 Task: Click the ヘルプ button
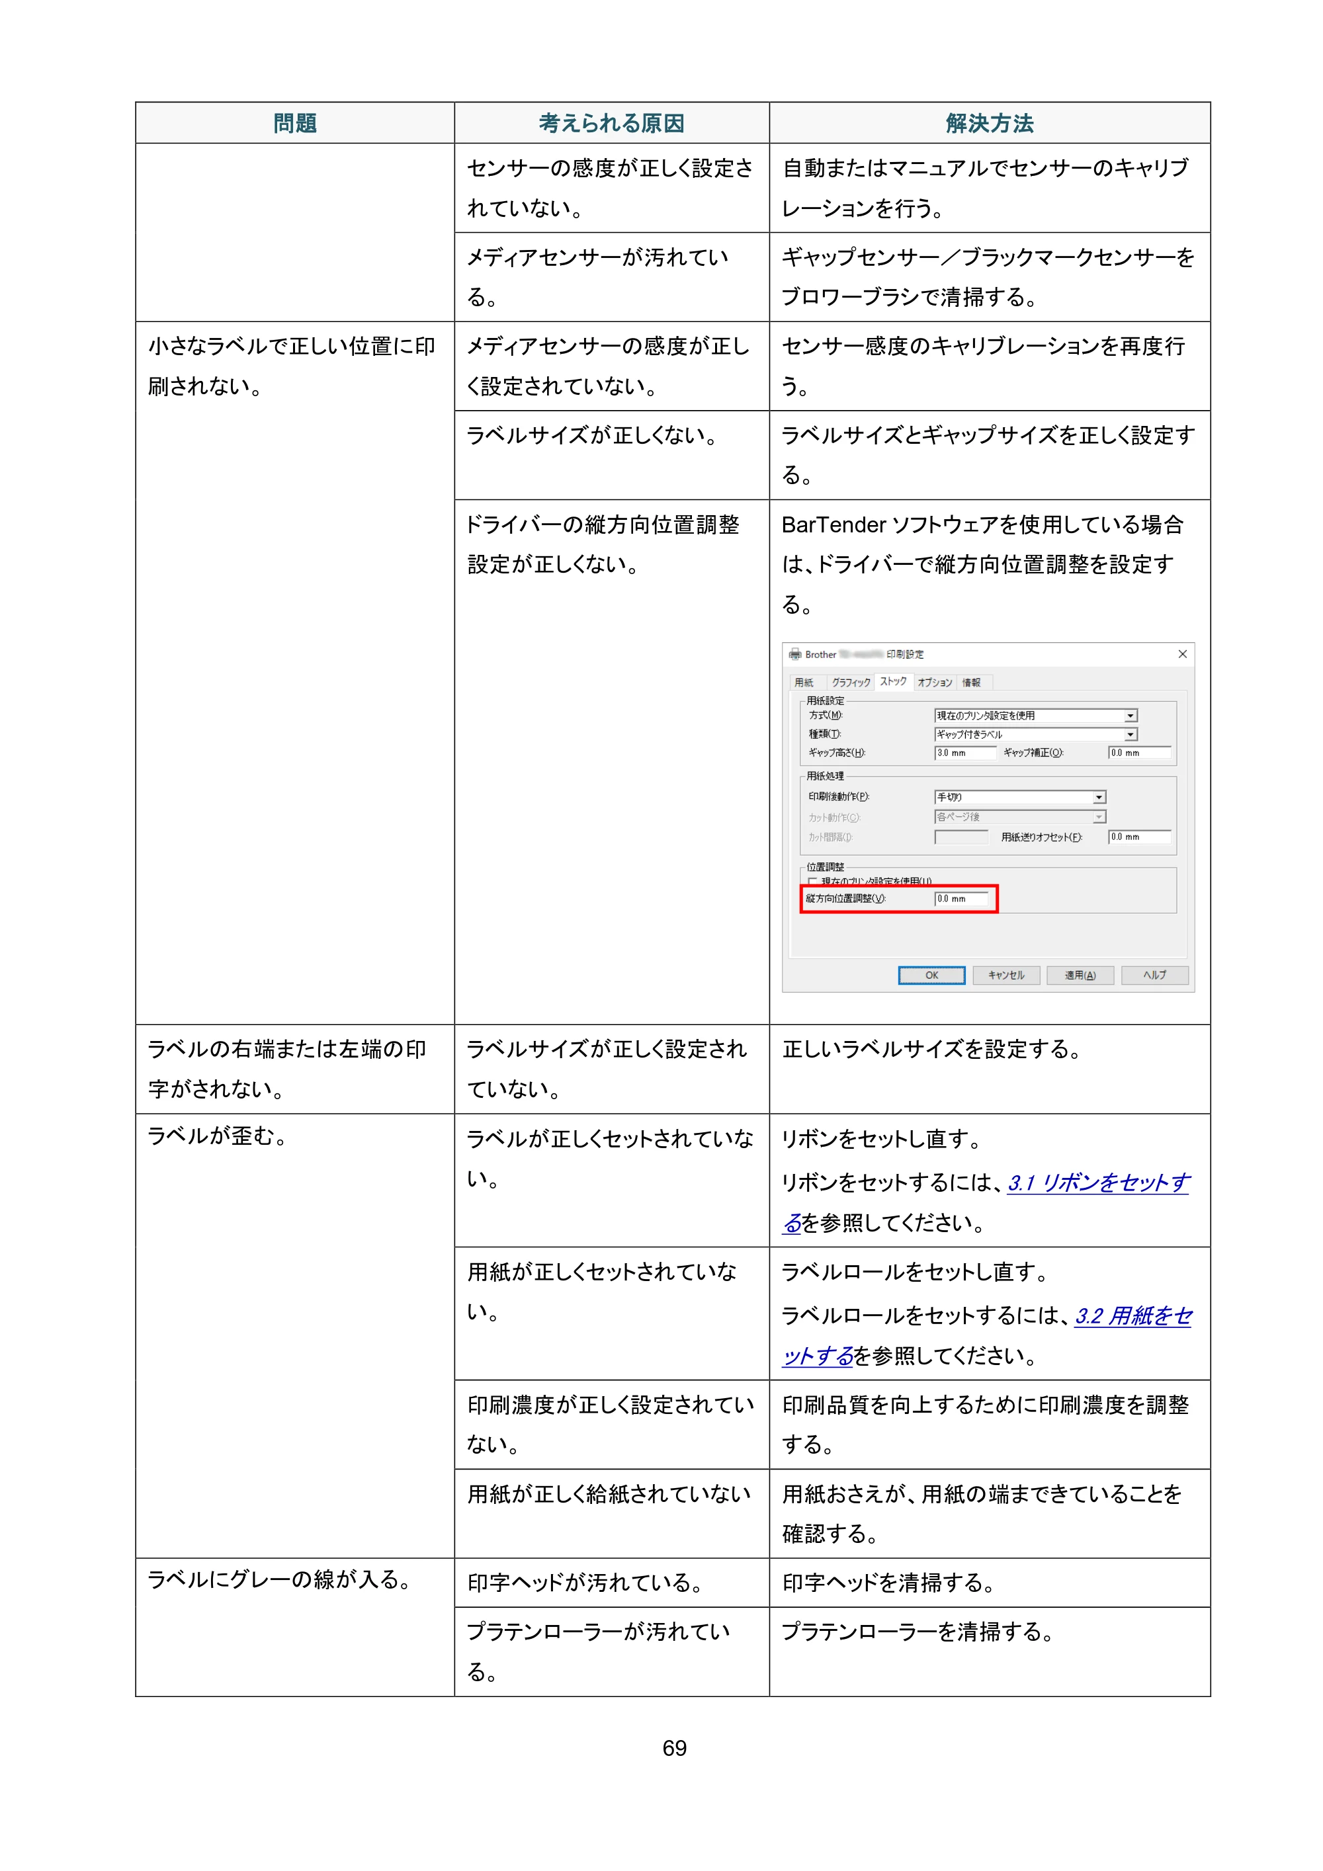[1154, 976]
